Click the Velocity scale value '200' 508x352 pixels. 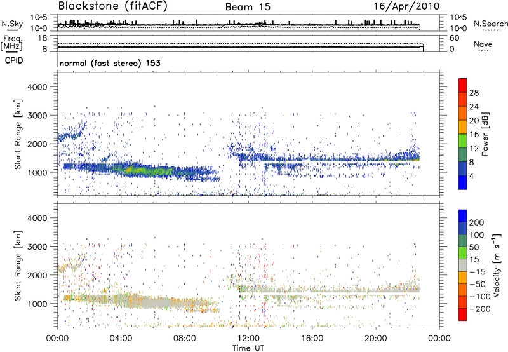click(477, 222)
